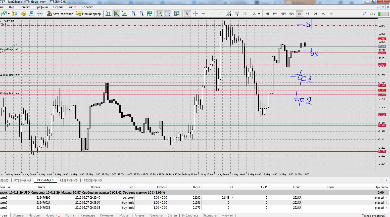Open the Сервис menu
This screenshot has width=390, height=217.
[x=58, y=7]
